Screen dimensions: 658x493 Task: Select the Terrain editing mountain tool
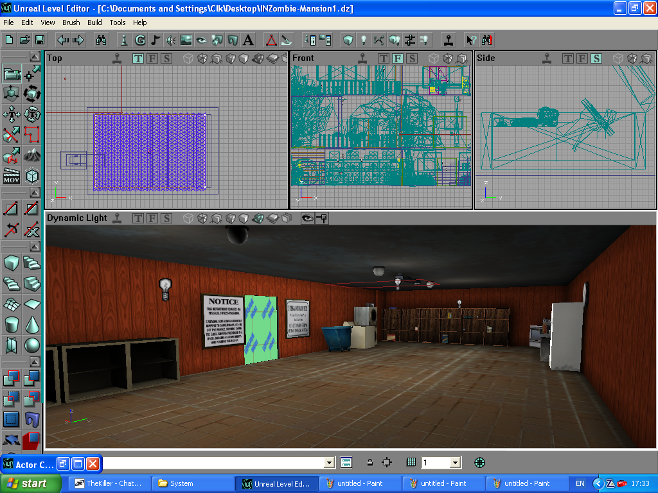pos(31,155)
